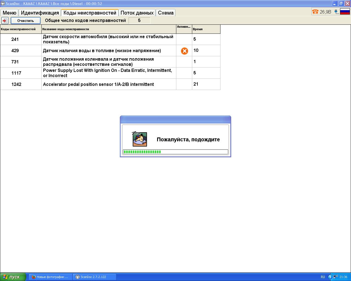
Task: Switch to the Идентификация tab
Action: (x=40, y=13)
